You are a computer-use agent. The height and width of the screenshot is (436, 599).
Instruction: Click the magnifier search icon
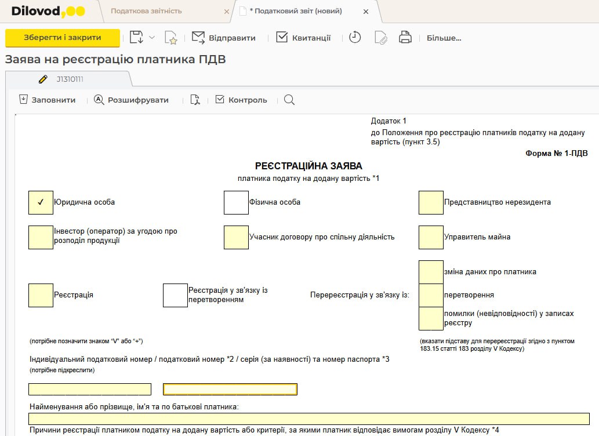(x=289, y=100)
